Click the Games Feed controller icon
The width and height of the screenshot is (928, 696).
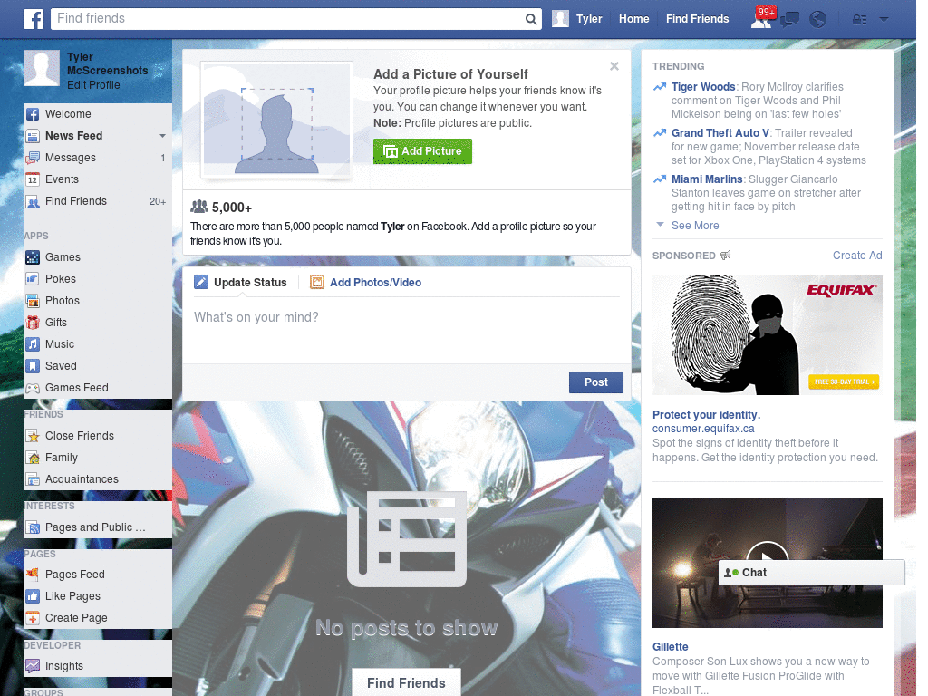click(33, 388)
